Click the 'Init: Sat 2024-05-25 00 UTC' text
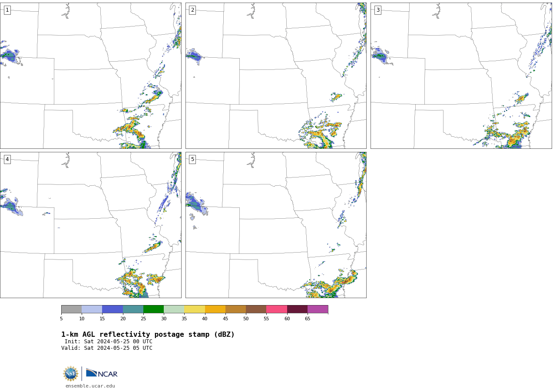Viewport: 556px width, 391px height. [109, 342]
